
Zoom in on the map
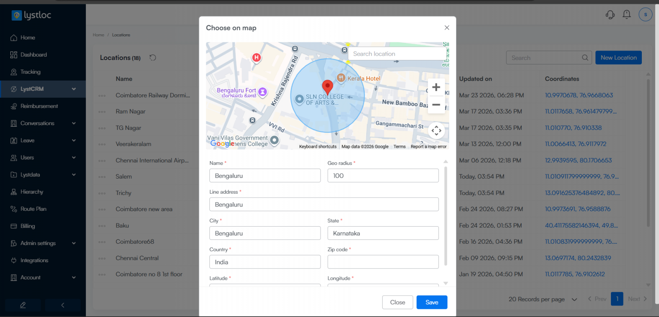click(436, 87)
